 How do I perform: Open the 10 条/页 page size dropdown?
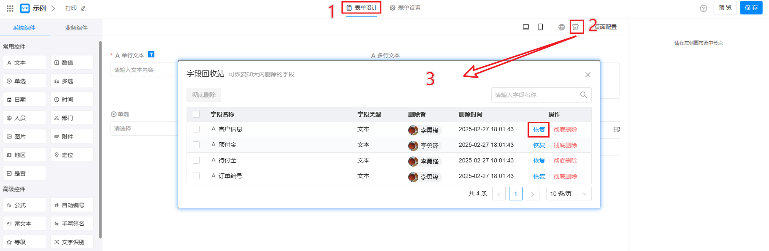pos(568,194)
